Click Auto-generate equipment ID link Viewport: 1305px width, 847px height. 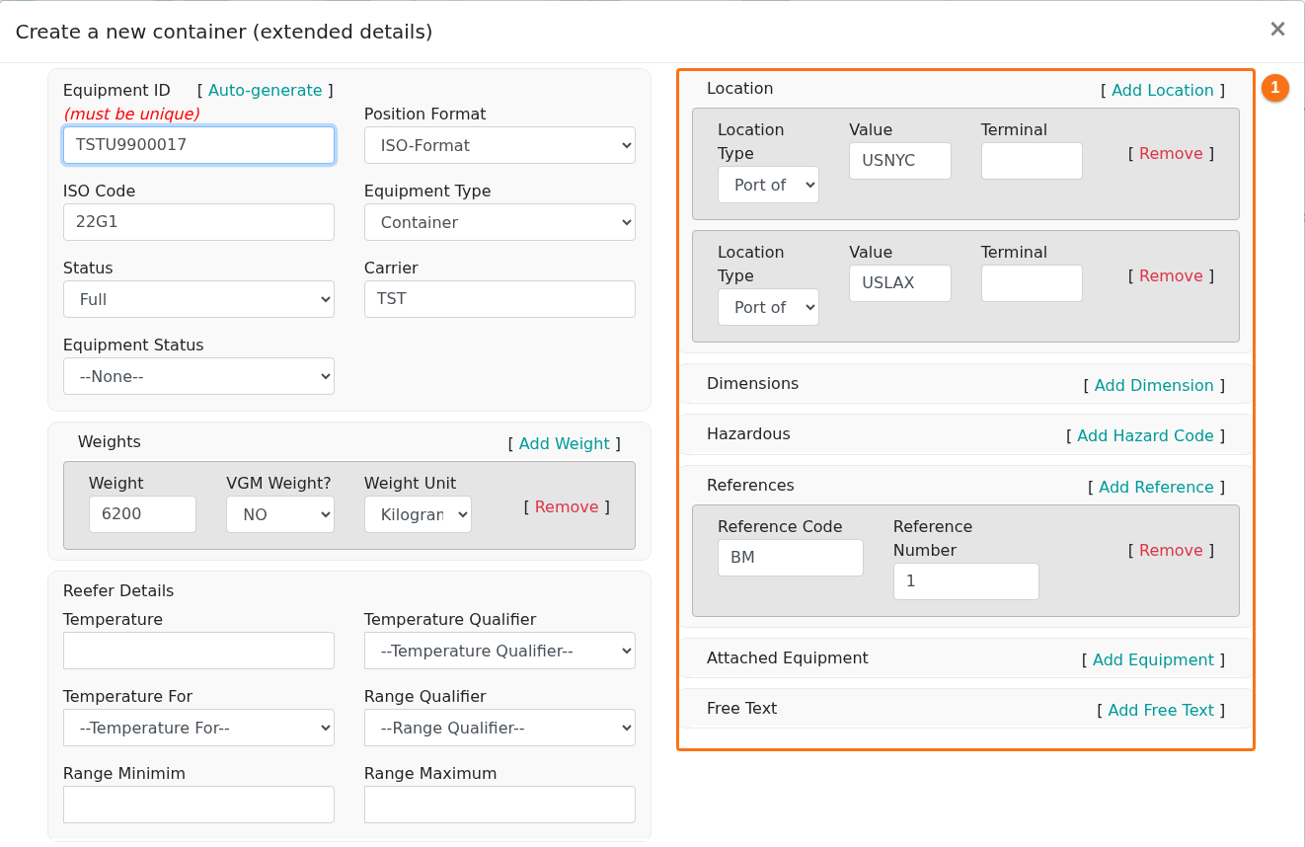[x=265, y=90]
